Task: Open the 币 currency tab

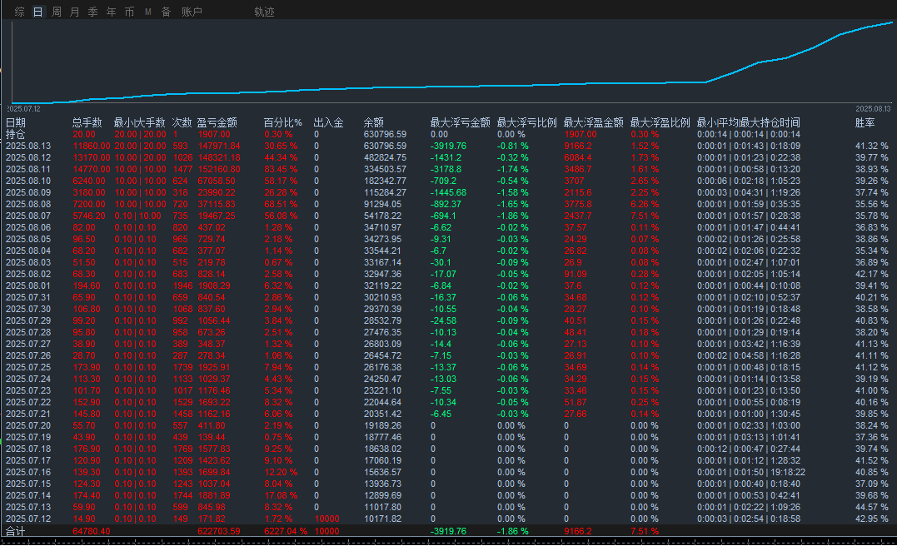Action: coord(130,12)
